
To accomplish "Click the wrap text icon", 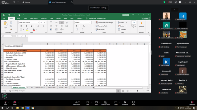I will 67,22.
